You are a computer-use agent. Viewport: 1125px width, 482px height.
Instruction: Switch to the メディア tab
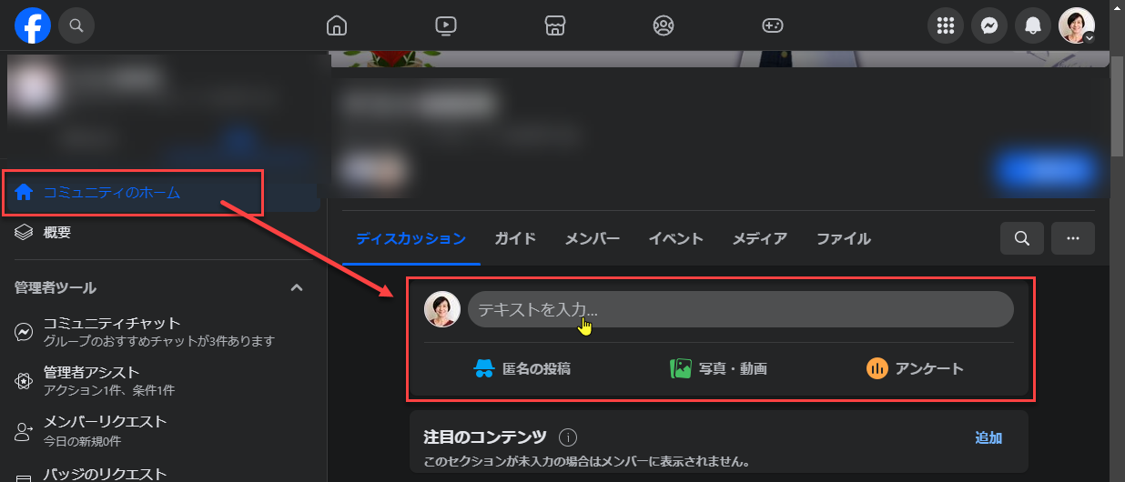759,239
